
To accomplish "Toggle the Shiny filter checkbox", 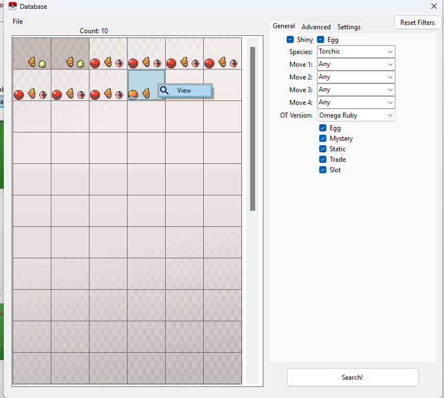I will click(290, 40).
